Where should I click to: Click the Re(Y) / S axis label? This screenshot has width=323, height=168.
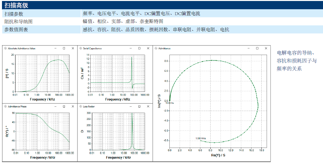218,155
